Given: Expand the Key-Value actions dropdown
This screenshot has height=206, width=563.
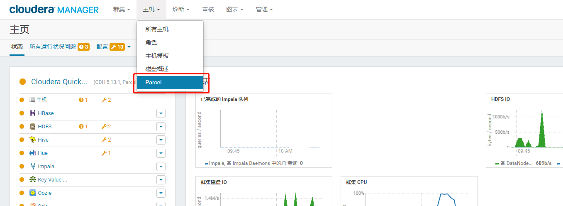Looking at the screenshot, I should click(161, 179).
